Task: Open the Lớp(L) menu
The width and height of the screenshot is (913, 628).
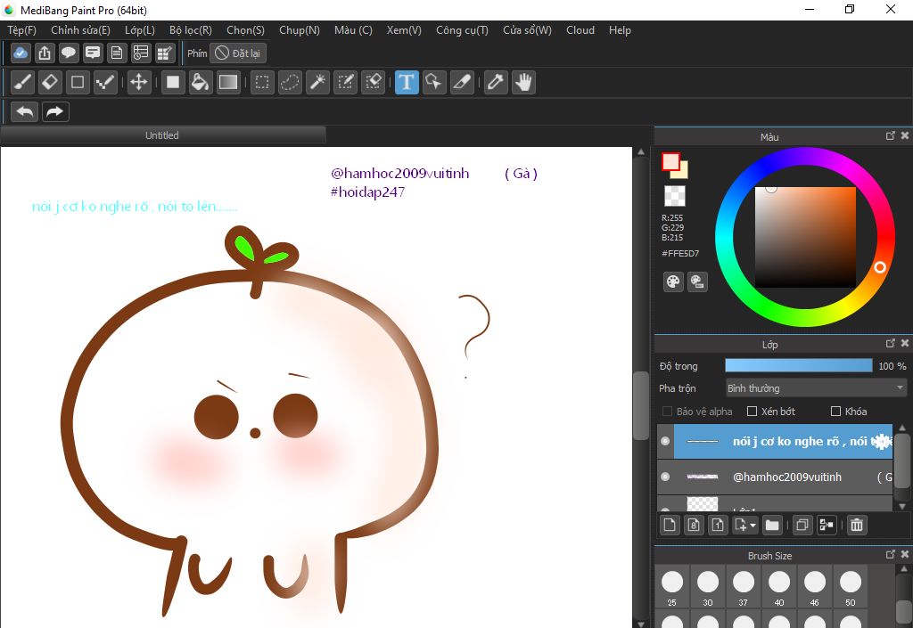Action: coord(140,30)
